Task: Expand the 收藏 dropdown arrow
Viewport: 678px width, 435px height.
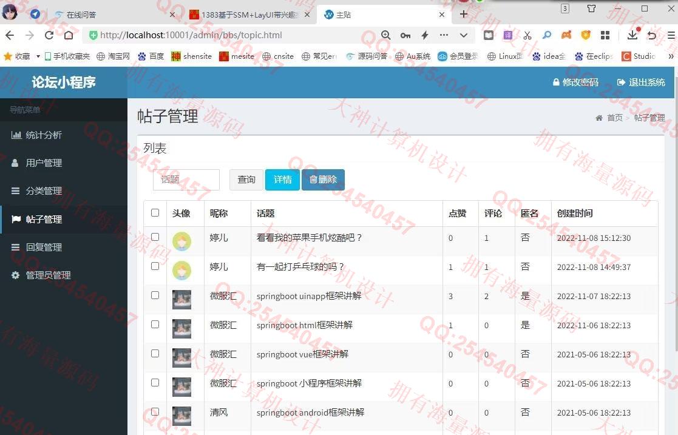Action: click(x=38, y=56)
